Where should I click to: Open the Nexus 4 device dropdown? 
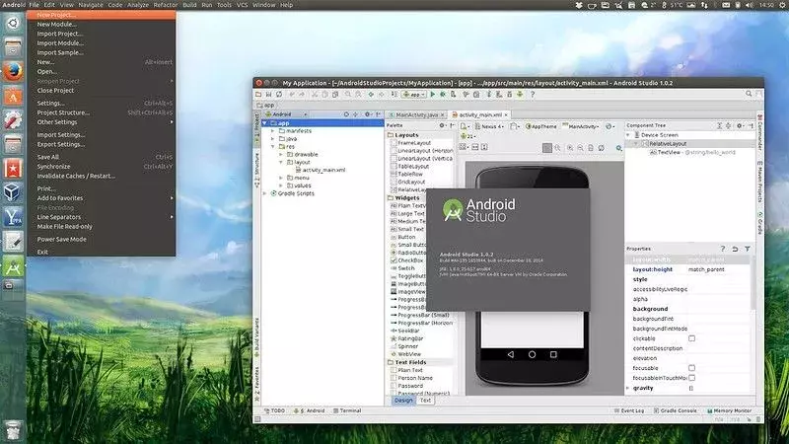pyautogui.click(x=488, y=126)
